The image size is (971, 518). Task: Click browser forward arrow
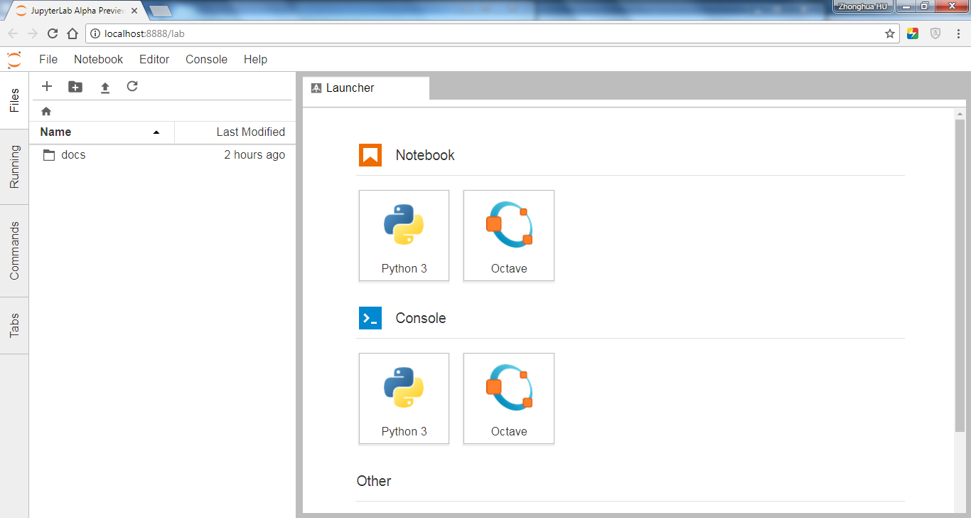tap(33, 33)
